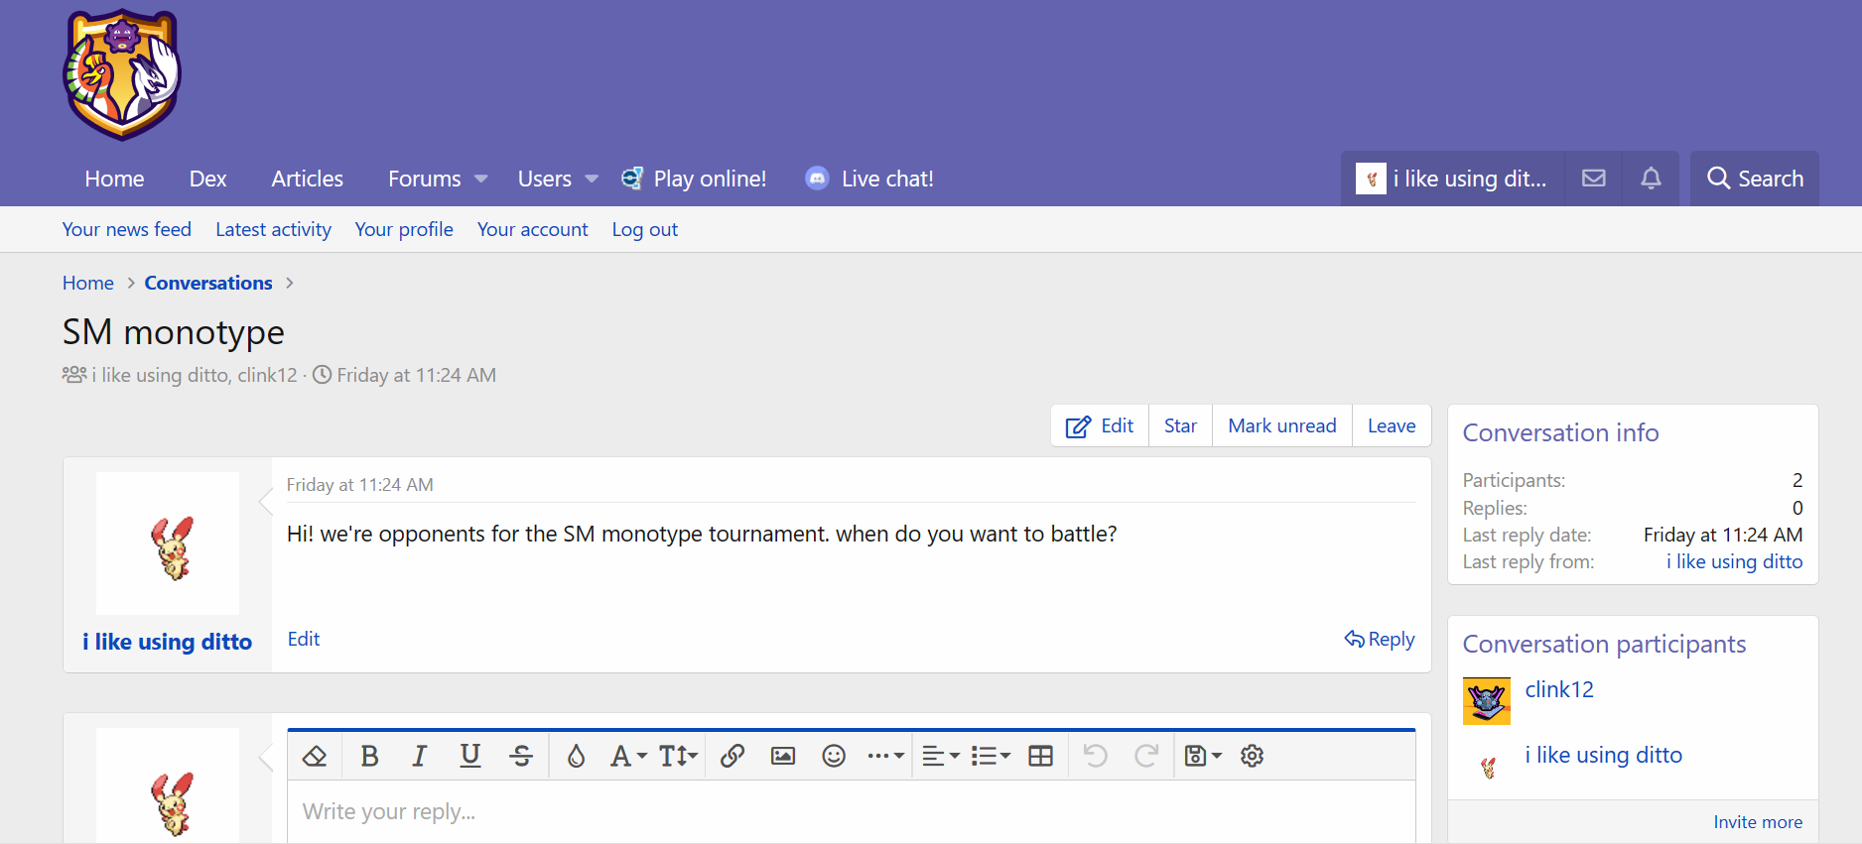The image size is (1862, 844).
Task: Insert an image into the reply
Action: point(783,756)
